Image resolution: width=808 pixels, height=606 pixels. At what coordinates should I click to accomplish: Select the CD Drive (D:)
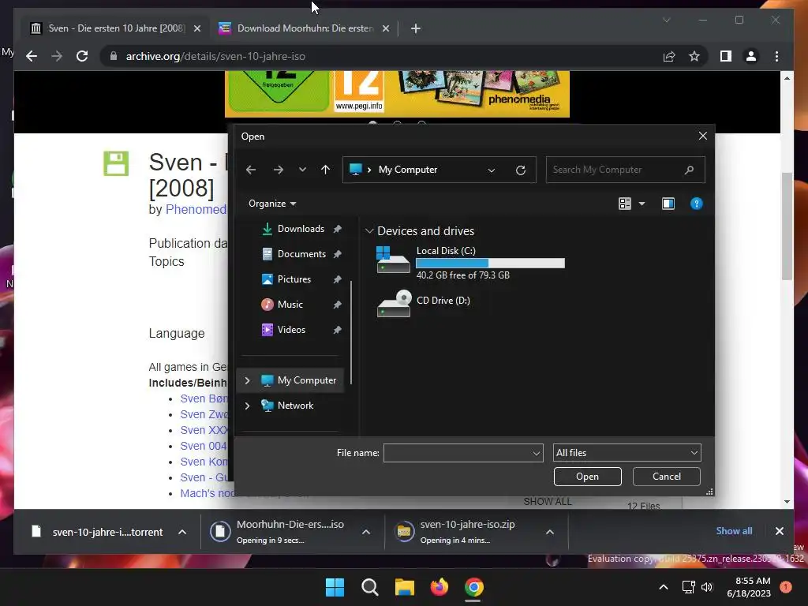coord(424,303)
